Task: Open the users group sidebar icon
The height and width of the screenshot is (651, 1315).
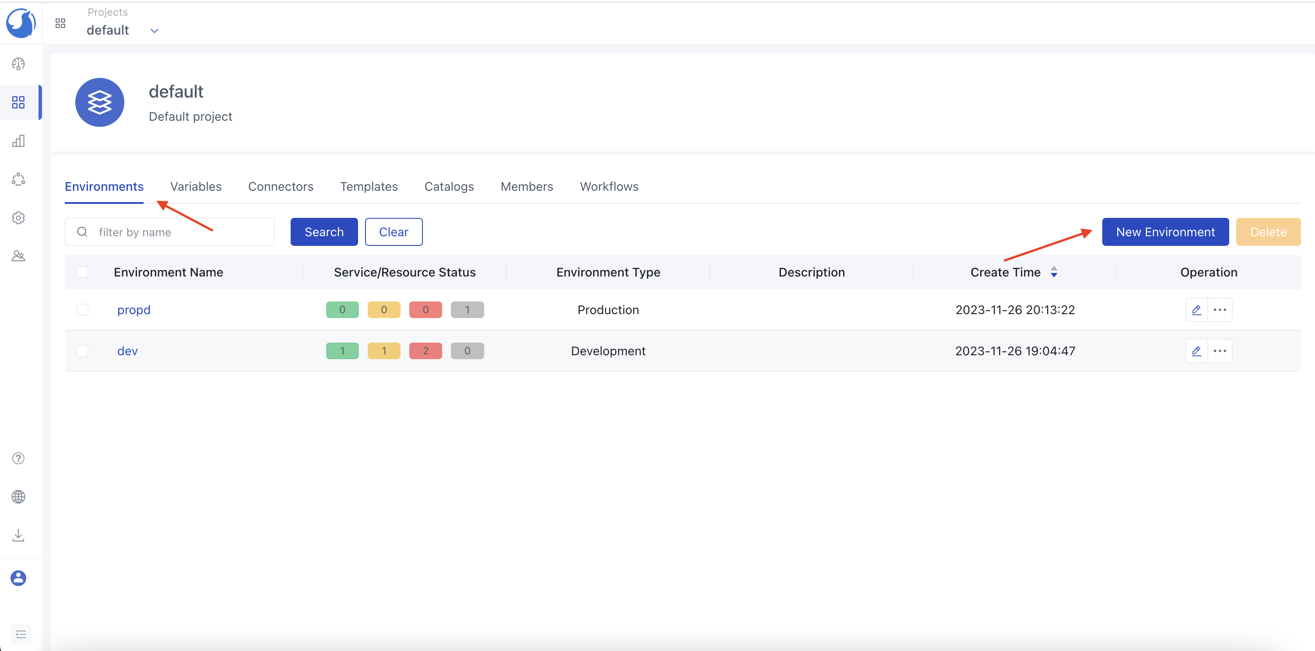Action: point(18,256)
